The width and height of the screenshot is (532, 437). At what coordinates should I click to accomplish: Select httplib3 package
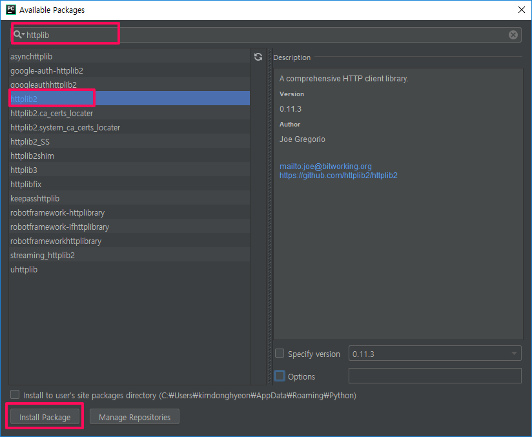point(129,170)
